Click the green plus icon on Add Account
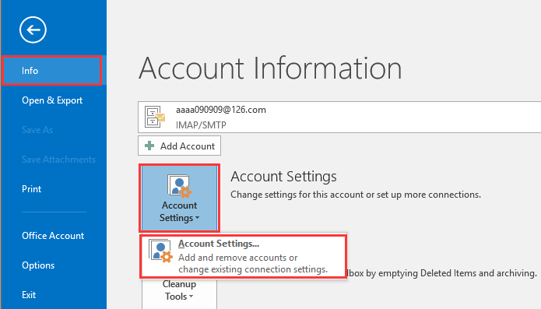The height and width of the screenshot is (309, 541). (149, 146)
